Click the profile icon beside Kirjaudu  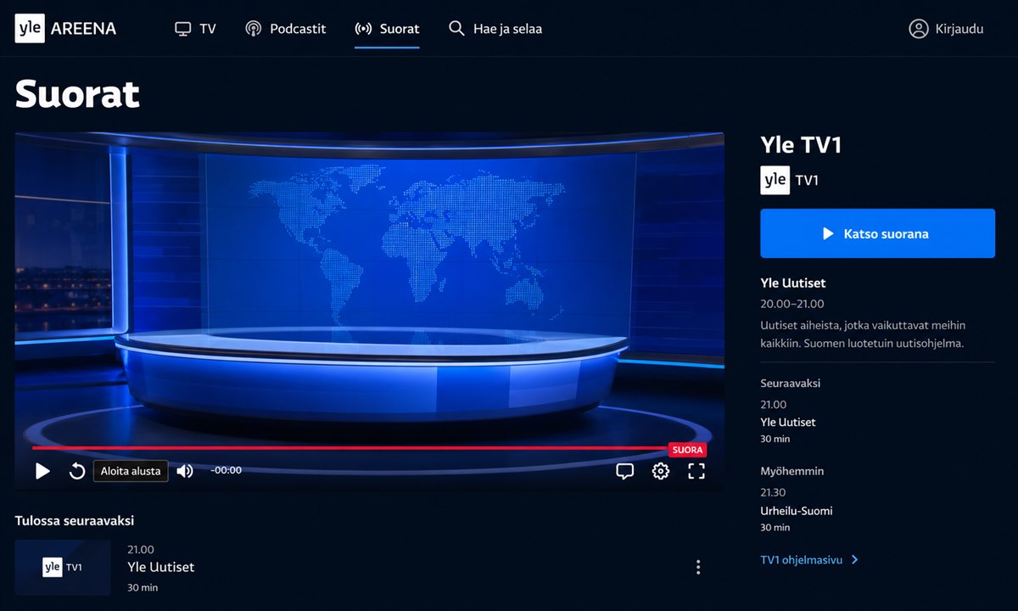(918, 29)
